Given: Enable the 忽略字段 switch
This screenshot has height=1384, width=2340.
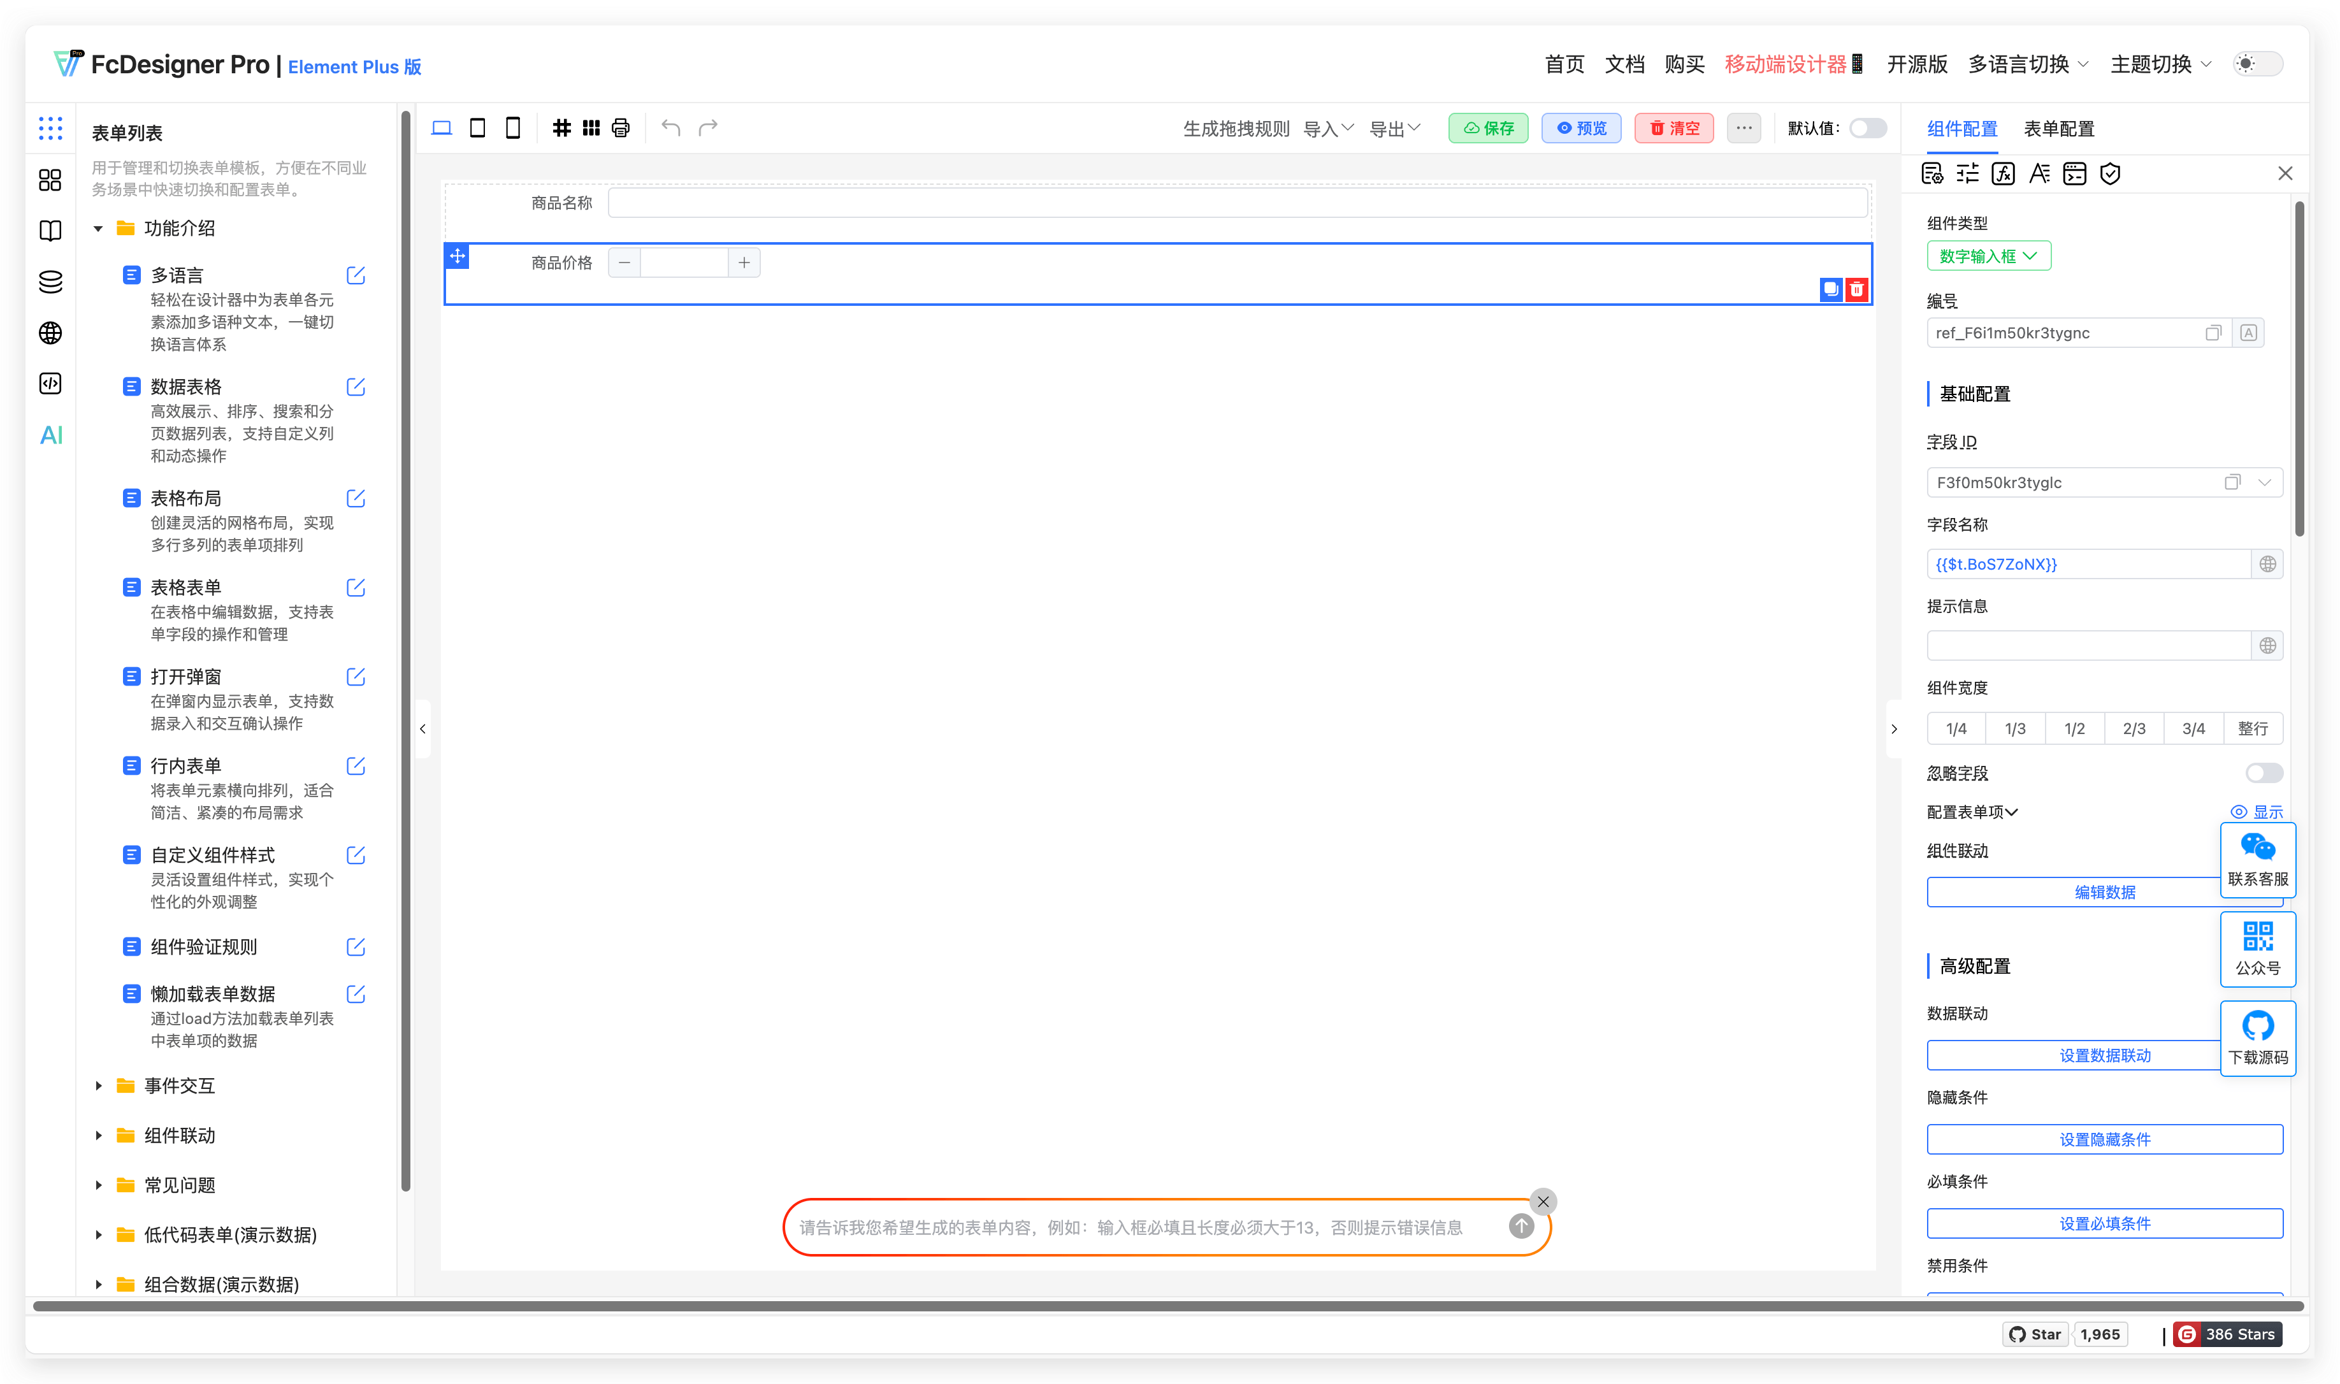Looking at the screenshot, I should click(2264, 773).
